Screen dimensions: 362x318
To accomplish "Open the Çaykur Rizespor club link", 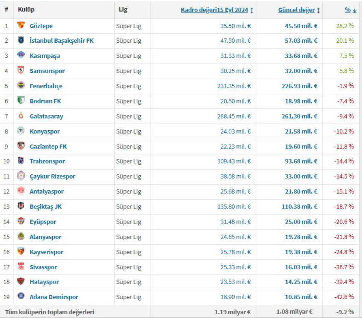I will tap(52, 176).
